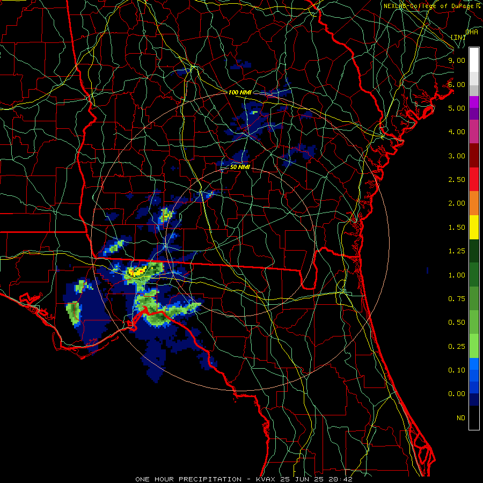The image size is (483, 483).
Task: Pick the bright magenta legend swatch beside 5.00
Action: (474, 103)
